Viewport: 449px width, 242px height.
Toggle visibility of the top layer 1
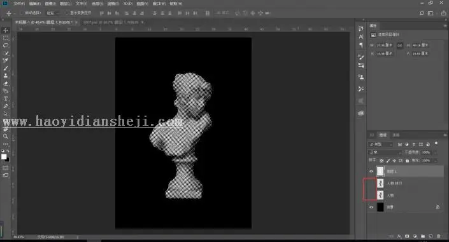coord(371,171)
